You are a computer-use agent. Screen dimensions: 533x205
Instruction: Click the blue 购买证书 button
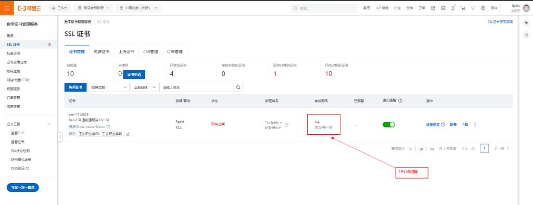click(x=75, y=87)
